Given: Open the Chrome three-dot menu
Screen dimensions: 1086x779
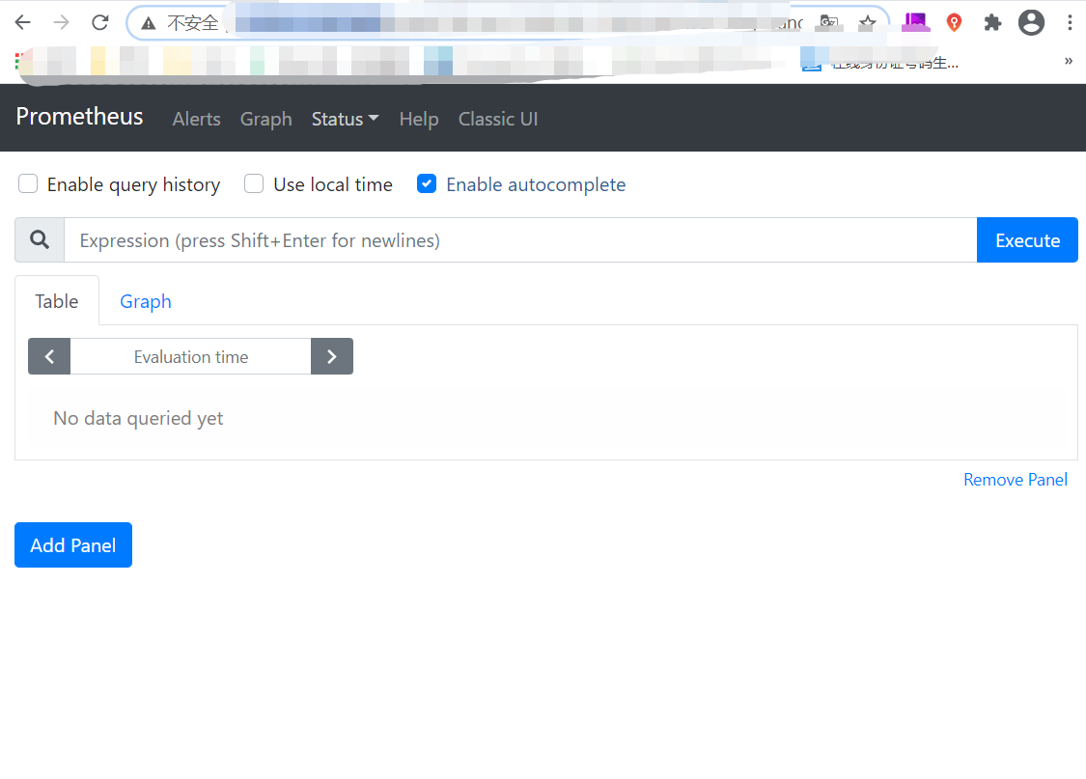Looking at the screenshot, I should 1070,23.
